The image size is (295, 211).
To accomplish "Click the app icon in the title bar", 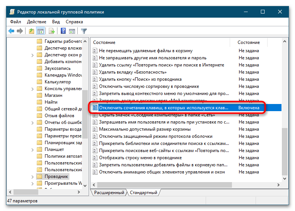I will [x=12, y=12].
